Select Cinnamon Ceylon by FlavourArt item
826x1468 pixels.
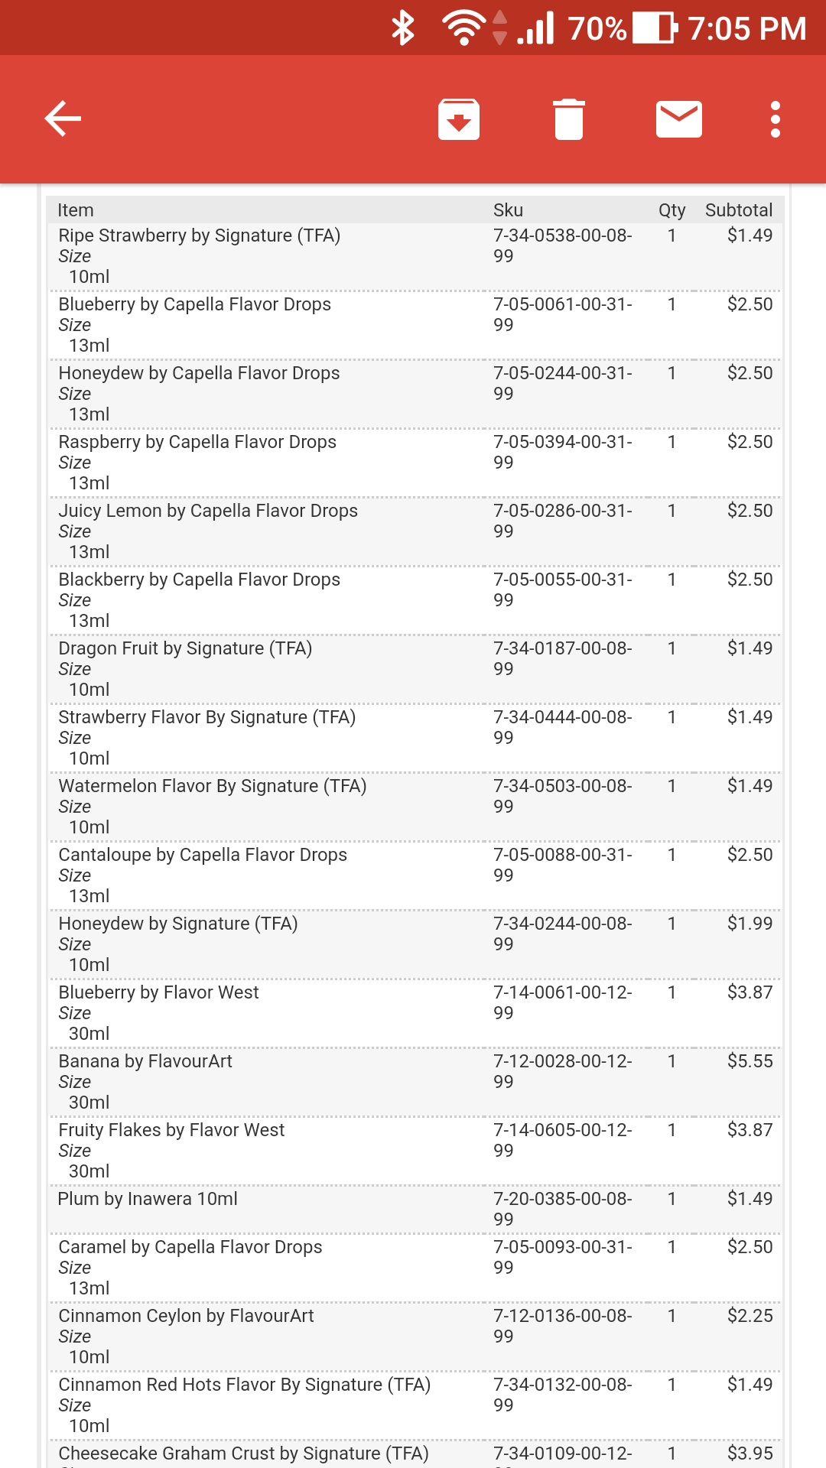187,1316
